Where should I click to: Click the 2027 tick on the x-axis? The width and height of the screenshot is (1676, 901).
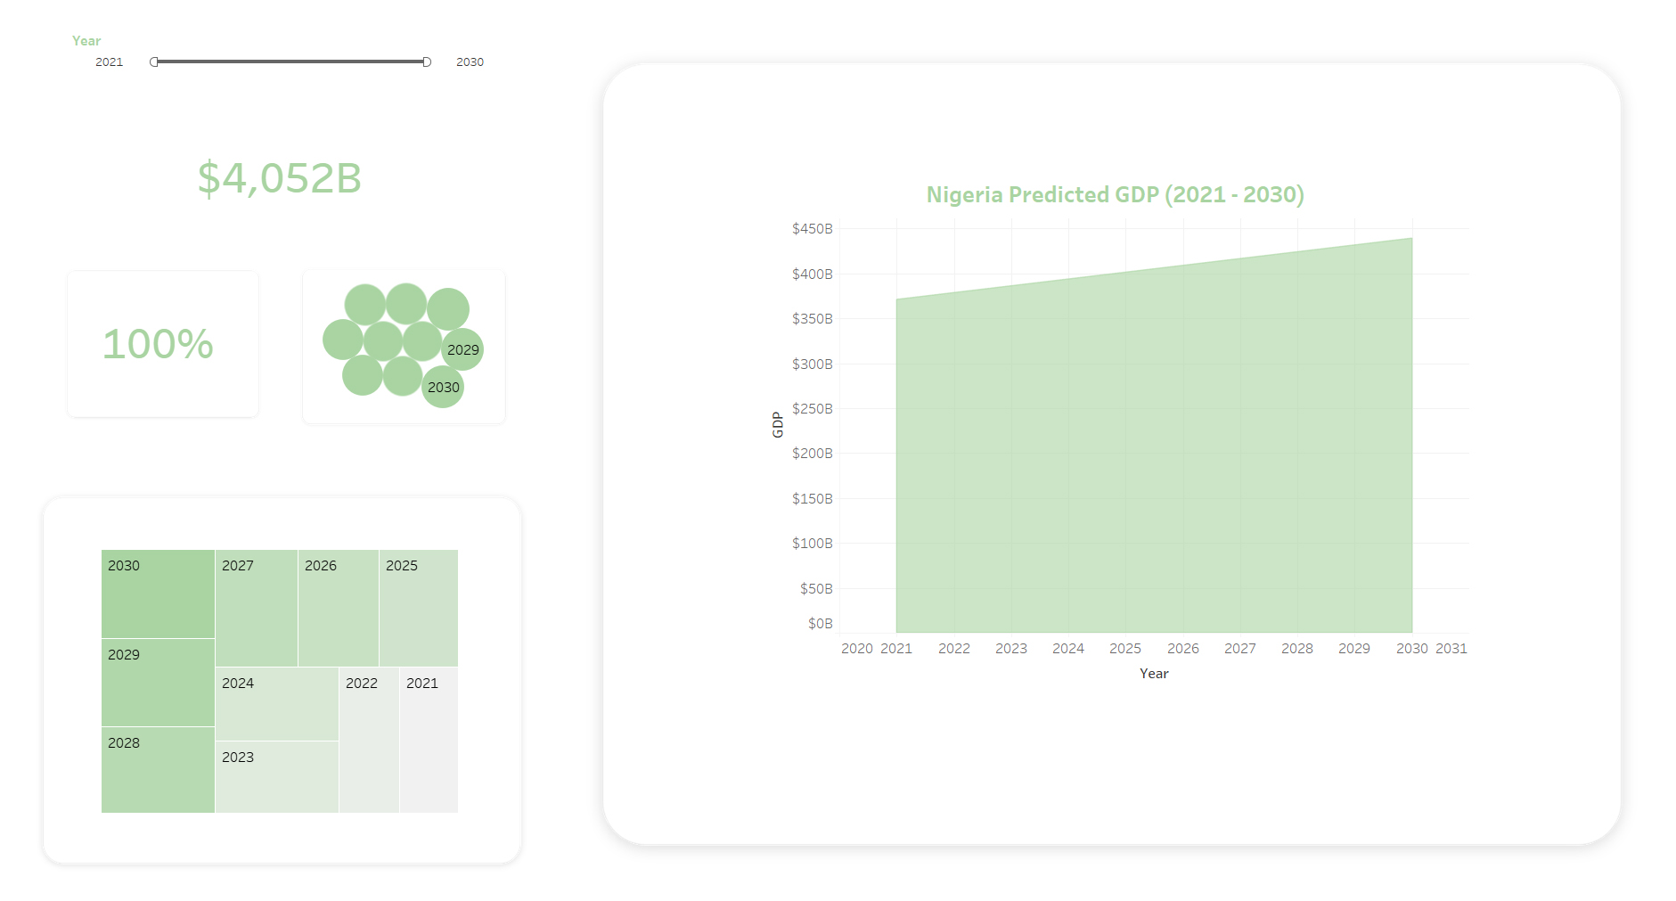click(x=1240, y=649)
